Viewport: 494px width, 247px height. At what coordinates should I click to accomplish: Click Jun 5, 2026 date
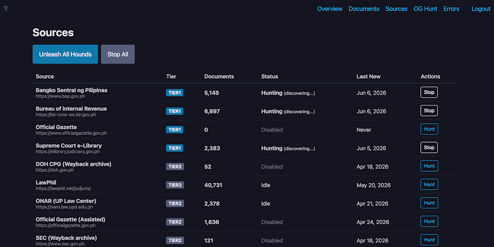coord(371,148)
